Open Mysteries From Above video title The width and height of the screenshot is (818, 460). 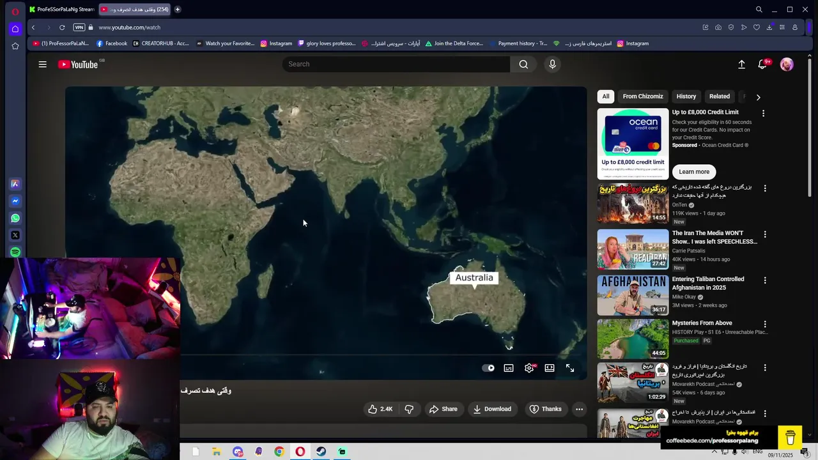[x=702, y=323]
